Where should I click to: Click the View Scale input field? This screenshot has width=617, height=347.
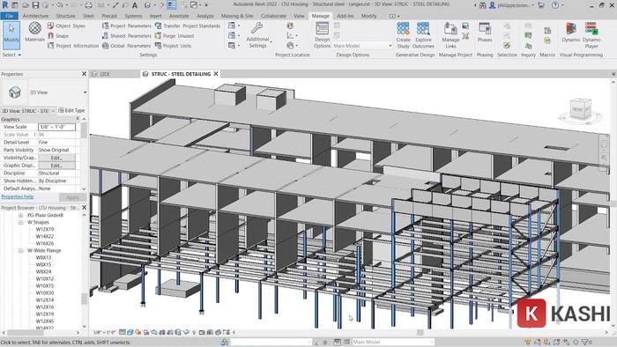[56, 127]
